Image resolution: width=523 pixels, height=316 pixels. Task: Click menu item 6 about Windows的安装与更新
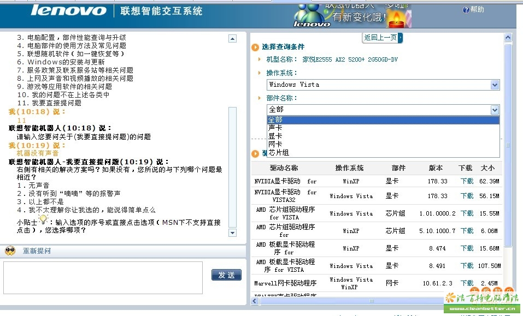(x=61, y=62)
